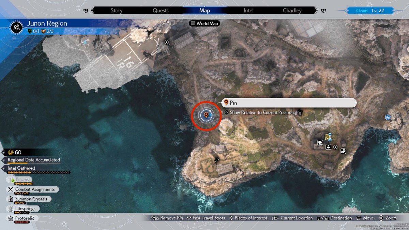The height and width of the screenshot is (230, 409).
Task: Click the Pin label tooltip
Action: point(289,103)
